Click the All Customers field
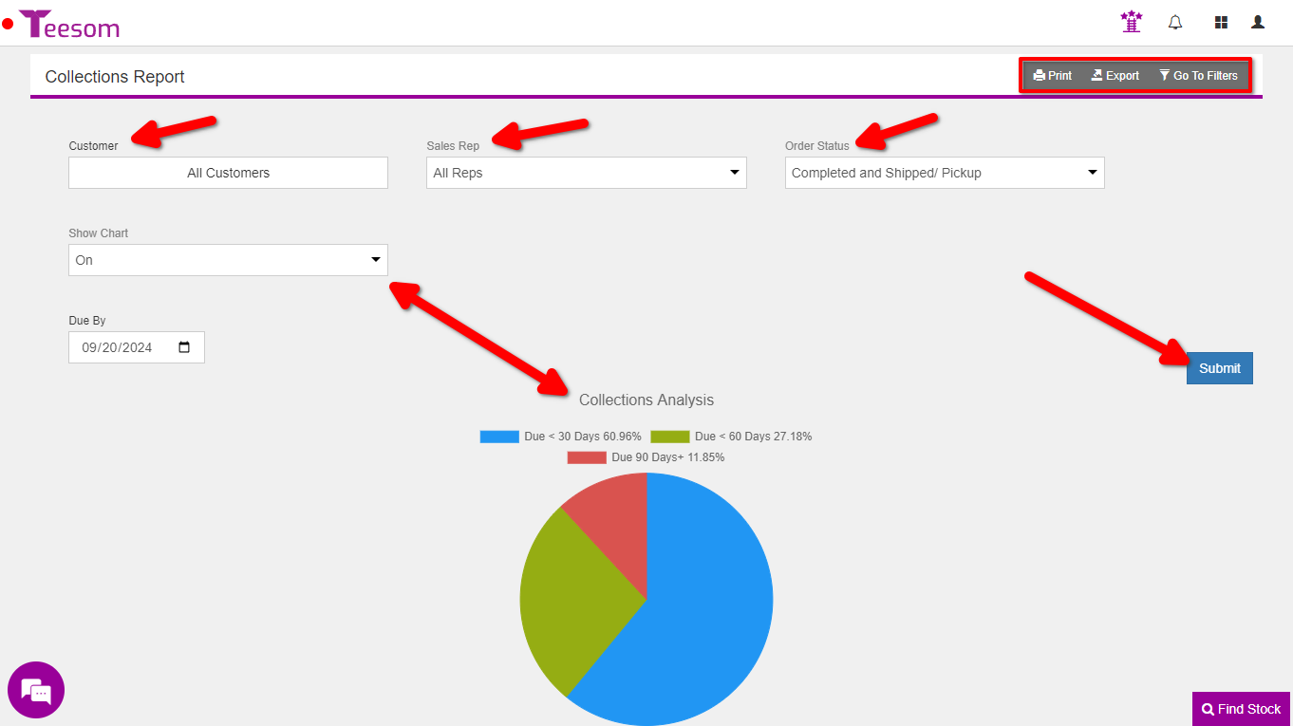Image resolution: width=1293 pixels, height=726 pixels. [228, 173]
